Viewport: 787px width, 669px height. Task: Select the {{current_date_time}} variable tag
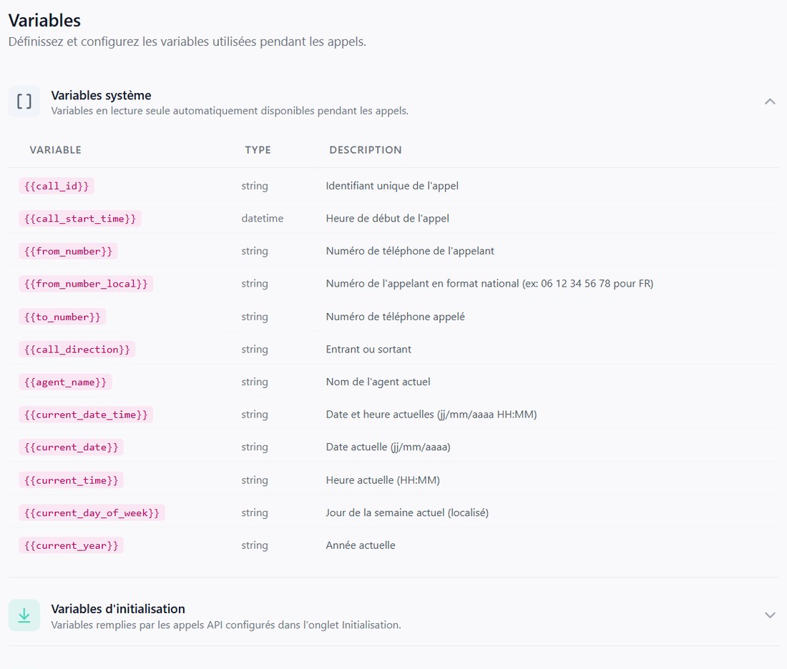[x=87, y=415]
